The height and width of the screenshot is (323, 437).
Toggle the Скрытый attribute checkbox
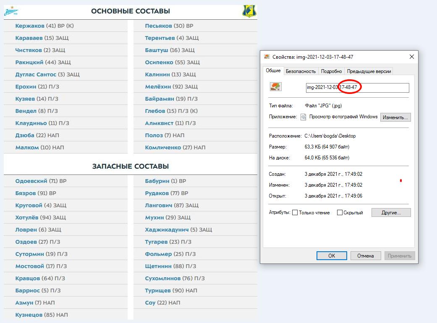[340, 212]
